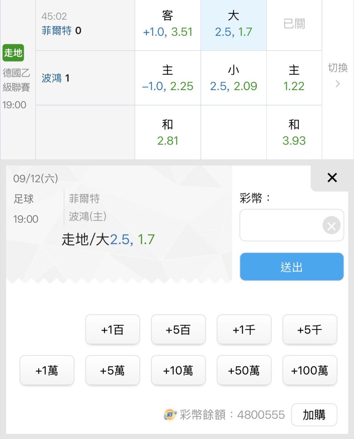The width and height of the screenshot is (354, 439).
Task: Choose the 和 3.93 draw odds
Action: click(294, 132)
